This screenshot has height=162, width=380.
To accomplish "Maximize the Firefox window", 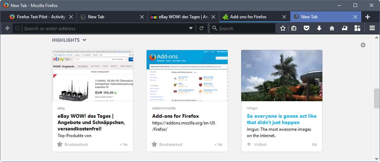I will [x=355, y=5].
